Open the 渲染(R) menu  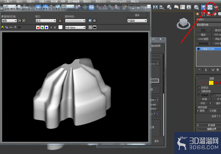coord(87,2)
